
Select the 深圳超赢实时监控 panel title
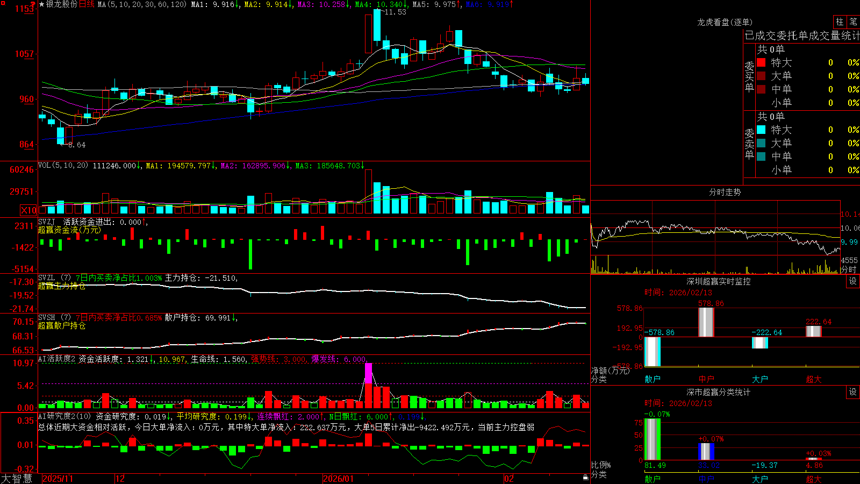718,281
